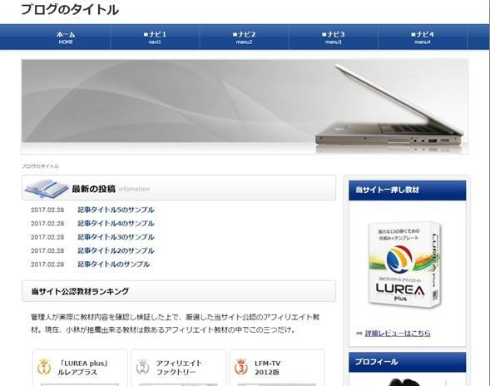This screenshot has height=386, width=490.
Task: Open the post 記事タイトル2のサンプル
Action: [x=116, y=250]
